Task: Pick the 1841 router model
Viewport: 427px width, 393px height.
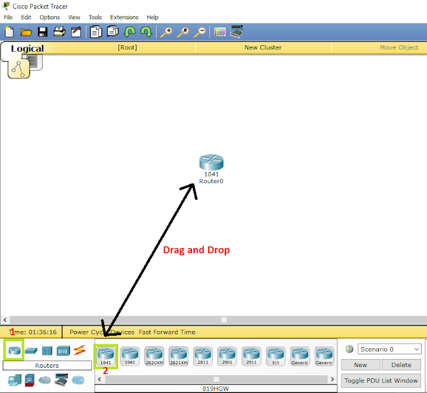Action: [x=105, y=356]
